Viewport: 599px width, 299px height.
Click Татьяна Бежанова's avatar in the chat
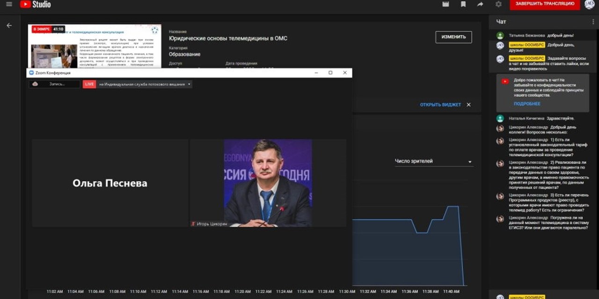(x=500, y=35)
